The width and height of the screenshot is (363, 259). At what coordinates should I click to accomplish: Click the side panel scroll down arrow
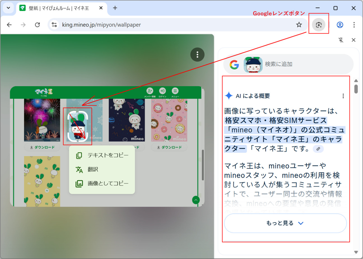(356, 252)
